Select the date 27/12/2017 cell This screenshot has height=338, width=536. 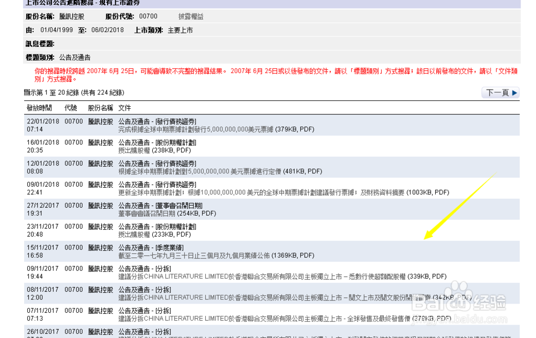pos(43,209)
